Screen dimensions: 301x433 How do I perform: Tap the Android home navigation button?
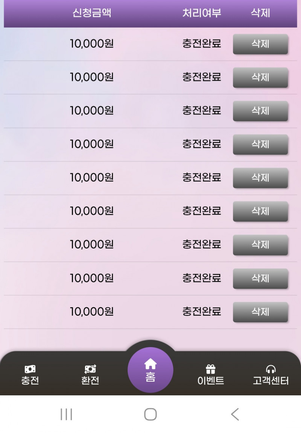[x=150, y=414]
